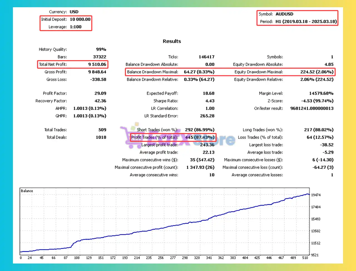Click the AUDUSD symbol text
Viewport: 356px width, 271px height.
pyautogui.click(x=284, y=14)
